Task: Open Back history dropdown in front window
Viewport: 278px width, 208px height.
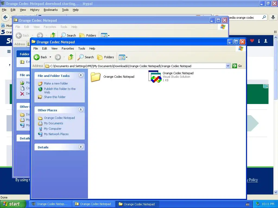Action: tap(50, 57)
